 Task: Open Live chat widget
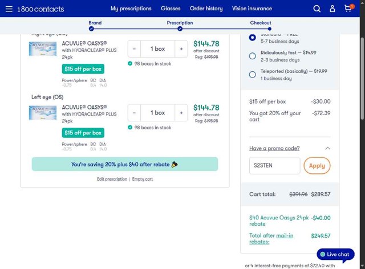(x=335, y=254)
